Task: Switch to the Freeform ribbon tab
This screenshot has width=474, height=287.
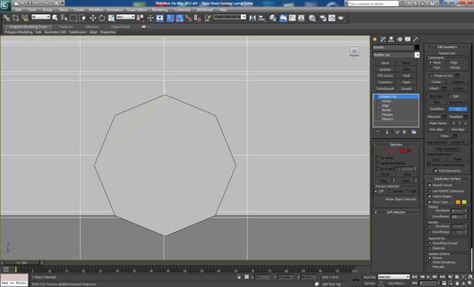Action: 65,26
